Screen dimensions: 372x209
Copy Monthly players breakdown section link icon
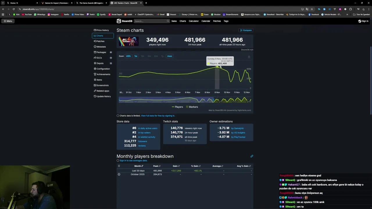pyautogui.click(x=252, y=156)
